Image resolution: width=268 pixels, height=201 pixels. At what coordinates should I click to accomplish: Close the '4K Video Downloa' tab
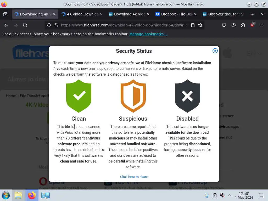(x=101, y=14)
